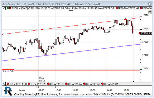Click the 17160 price axis label
This screenshot has height=98, width=154.
tap(145, 55)
